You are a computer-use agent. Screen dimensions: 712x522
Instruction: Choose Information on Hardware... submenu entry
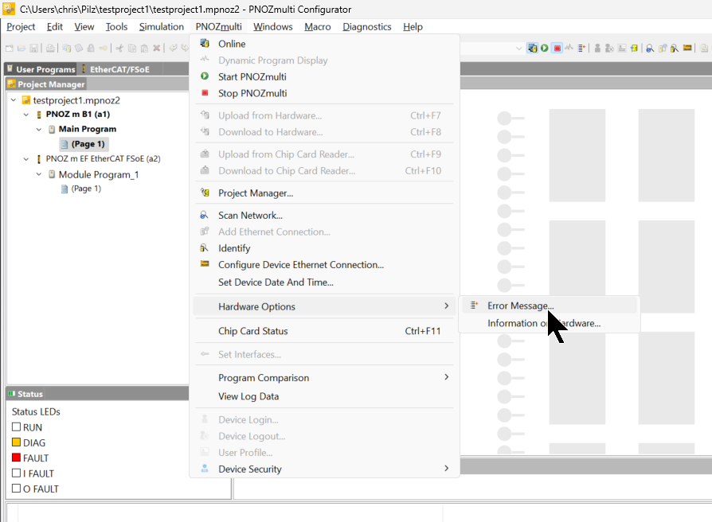pos(549,323)
